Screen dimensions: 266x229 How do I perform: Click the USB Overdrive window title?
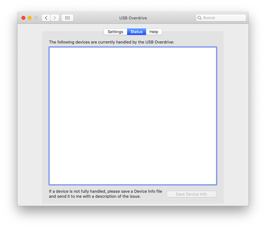point(133,18)
